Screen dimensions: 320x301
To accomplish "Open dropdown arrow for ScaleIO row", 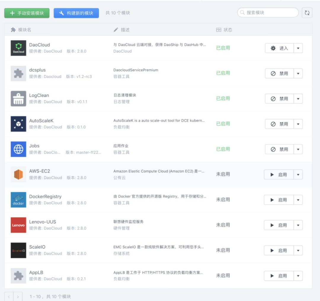I will 298,251.
